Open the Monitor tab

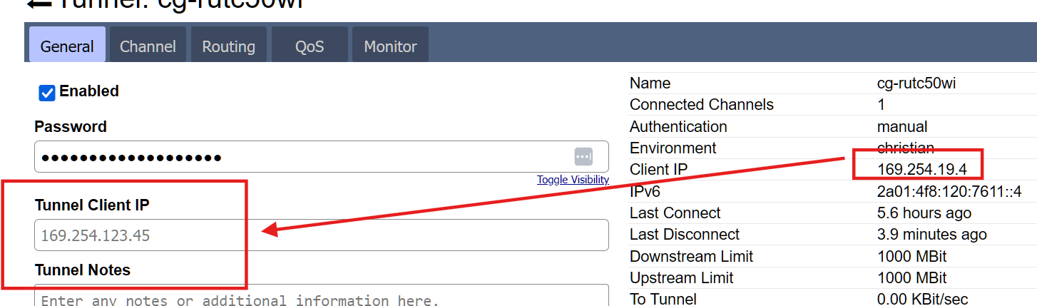point(390,46)
